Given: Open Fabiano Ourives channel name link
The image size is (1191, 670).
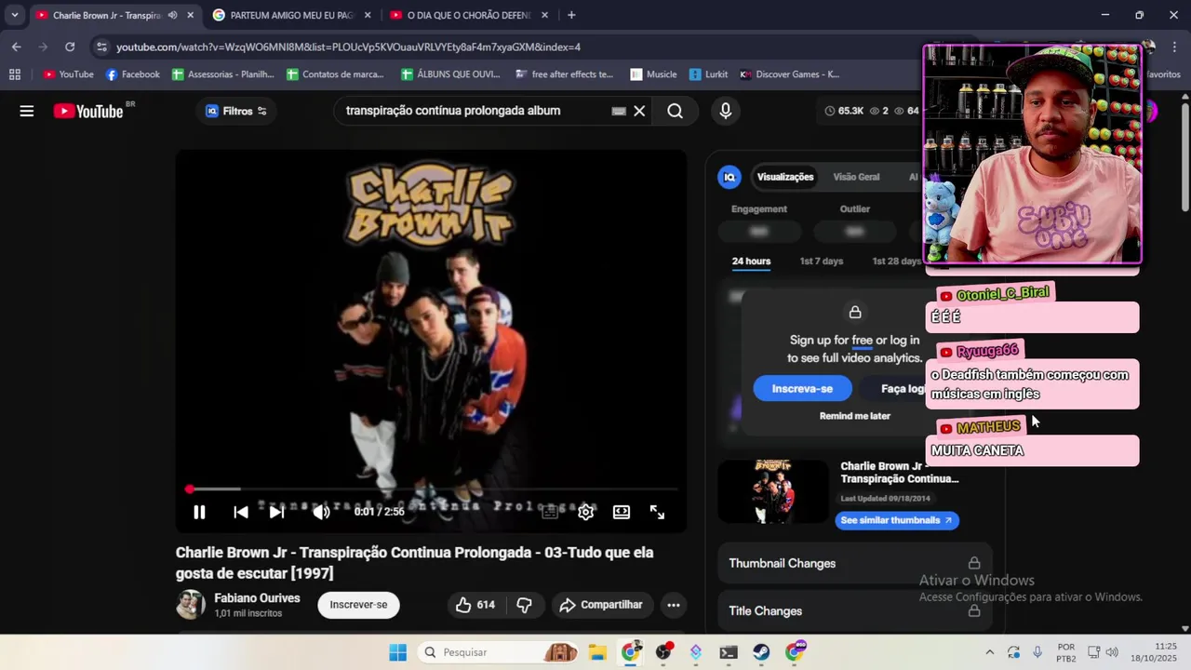Looking at the screenshot, I should 257,598.
